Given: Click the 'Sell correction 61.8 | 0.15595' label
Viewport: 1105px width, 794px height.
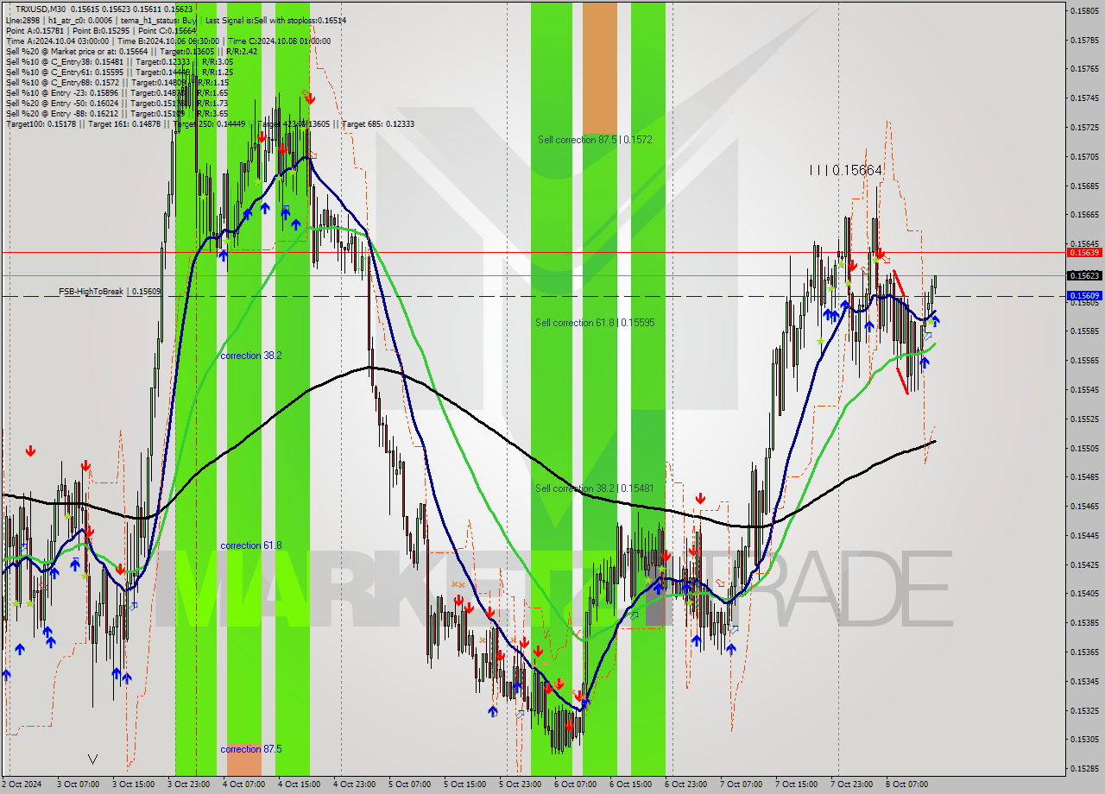Looking at the screenshot, I should (595, 322).
